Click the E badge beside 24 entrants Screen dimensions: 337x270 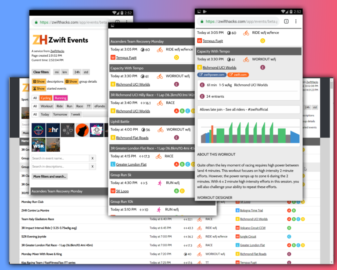point(202,96)
